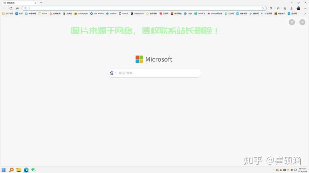Open the collections icon in toolbar
Image resolution: width=309 pixels, height=173 pixels.
[x=285, y=8]
